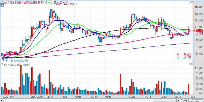Select the 240-day moving average legend
The image size is (204, 102).
tap(66, 2)
